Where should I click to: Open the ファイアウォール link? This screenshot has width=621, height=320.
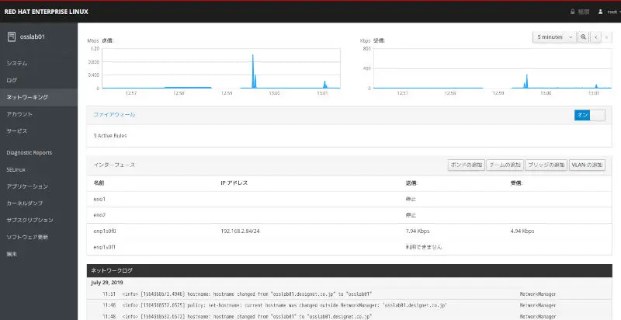coord(114,115)
